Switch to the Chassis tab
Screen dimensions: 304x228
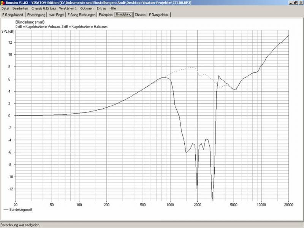140,15
